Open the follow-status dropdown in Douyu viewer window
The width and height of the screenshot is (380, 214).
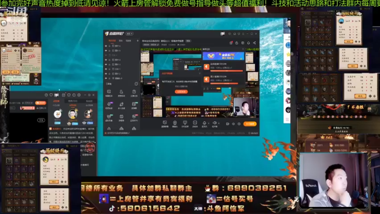click(28, 103)
